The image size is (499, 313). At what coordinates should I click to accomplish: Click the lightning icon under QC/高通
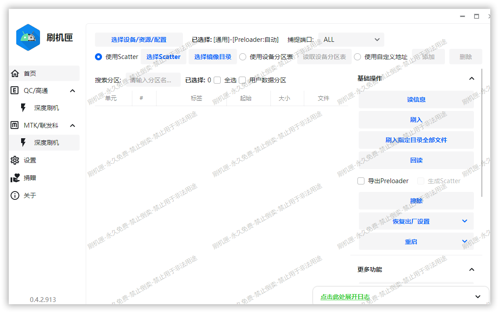(24, 108)
